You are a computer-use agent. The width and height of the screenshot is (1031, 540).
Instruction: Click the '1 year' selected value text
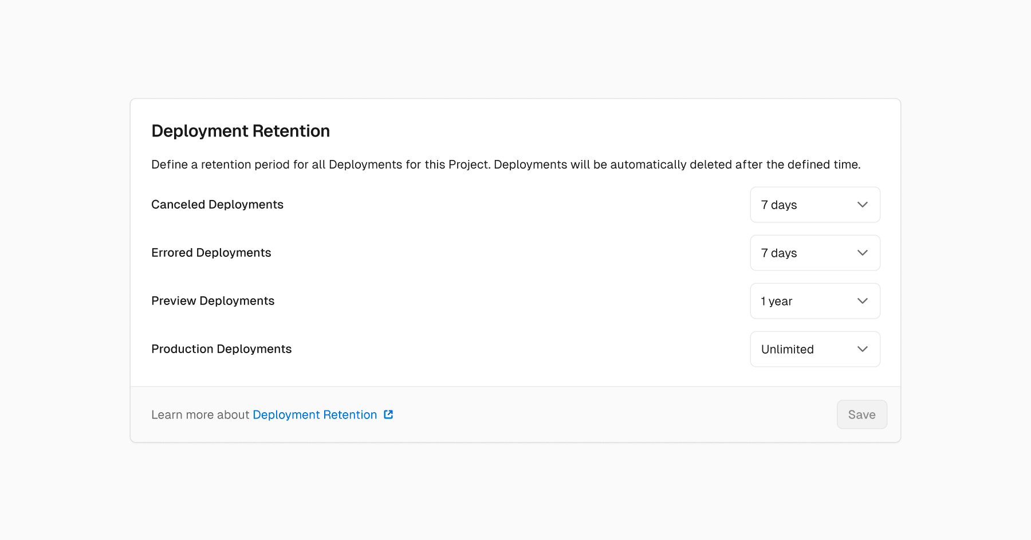pos(777,301)
